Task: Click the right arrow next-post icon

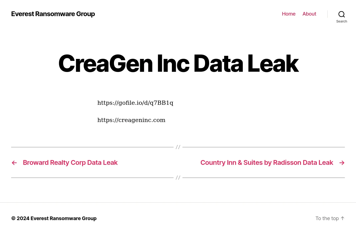Action: coord(342,163)
